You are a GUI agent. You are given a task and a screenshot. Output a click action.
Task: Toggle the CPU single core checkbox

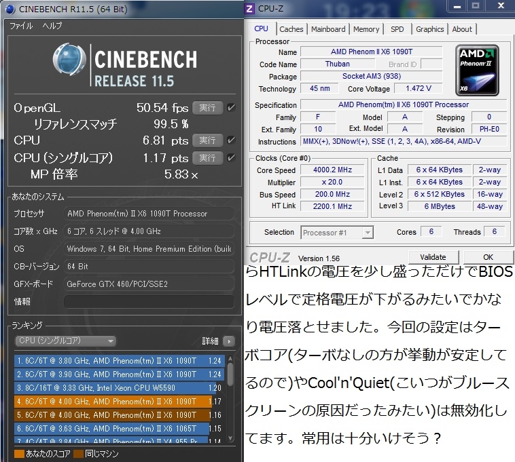point(231,157)
